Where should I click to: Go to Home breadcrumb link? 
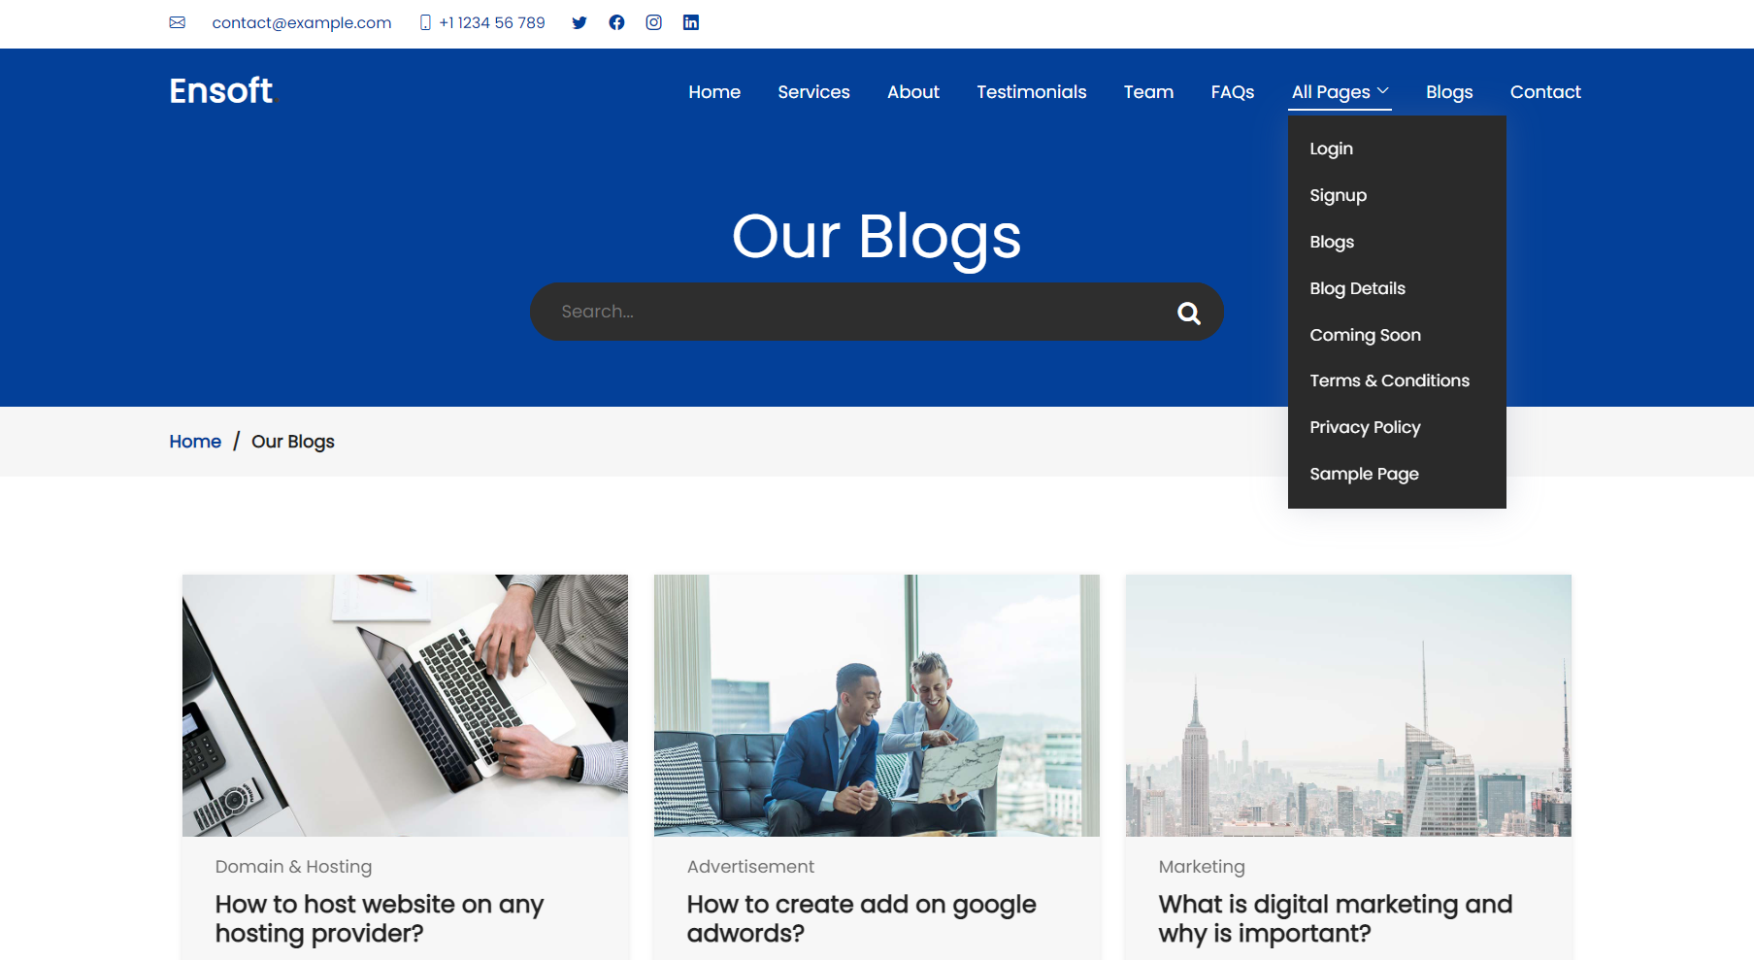coord(195,442)
